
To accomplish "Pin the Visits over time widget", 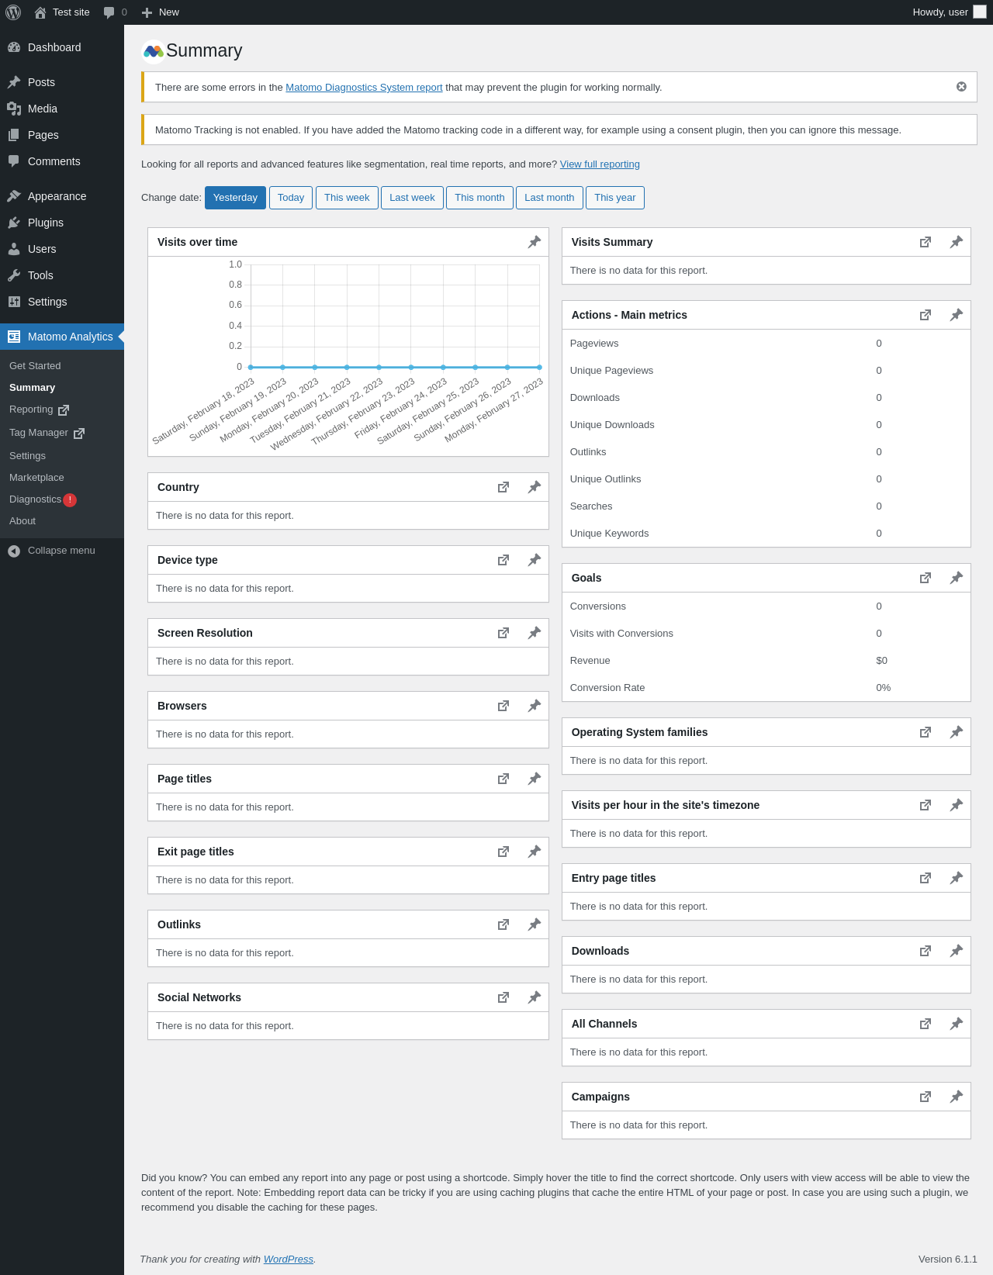I will pos(535,242).
